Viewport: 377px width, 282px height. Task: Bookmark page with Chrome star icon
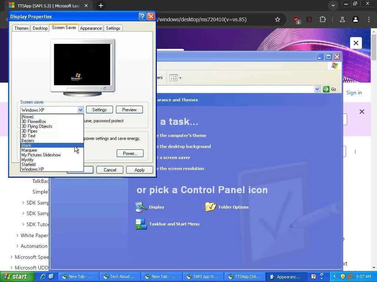pos(278,19)
